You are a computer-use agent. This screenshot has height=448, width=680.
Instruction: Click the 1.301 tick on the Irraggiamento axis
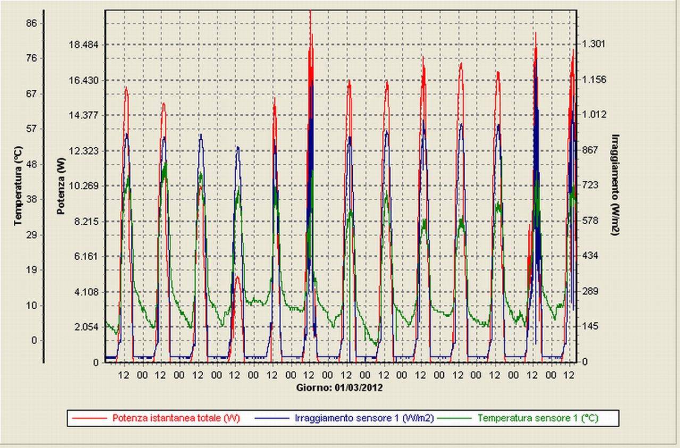(594, 44)
